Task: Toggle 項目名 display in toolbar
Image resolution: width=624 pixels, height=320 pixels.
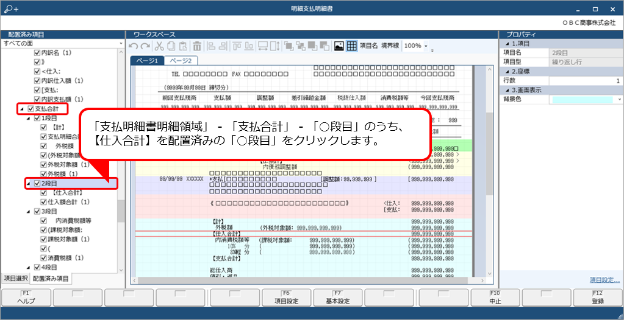Action: pos(368,46)
